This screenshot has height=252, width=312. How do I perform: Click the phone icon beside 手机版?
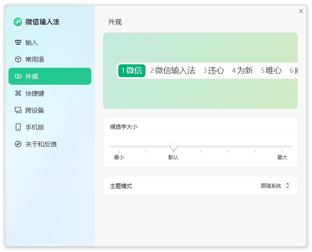pos(18,127)
